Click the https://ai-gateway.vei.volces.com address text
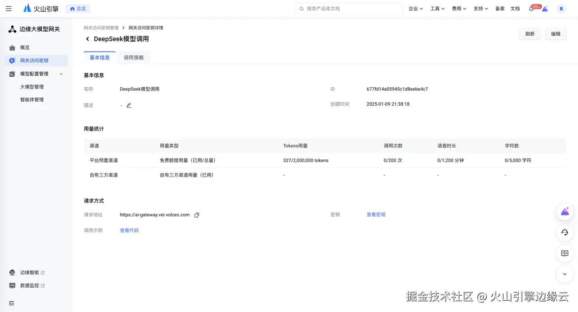This screenshot has width=578, height=312. click(x=154, y=215)
